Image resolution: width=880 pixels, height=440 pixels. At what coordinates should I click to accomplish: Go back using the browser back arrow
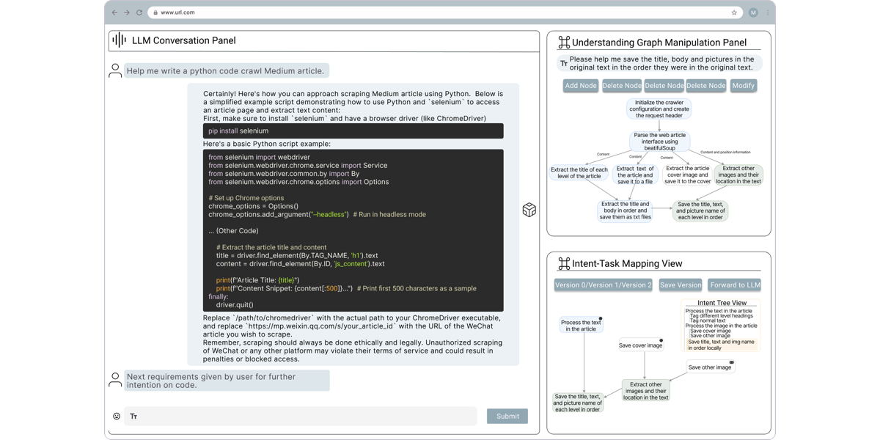point(114,12)
